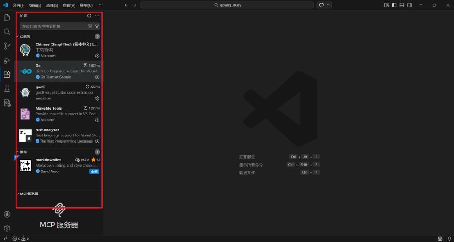The height and width of the screenshot is (242, 454).
Task: Open remote window indicator in status bar
Action: tap(5, 239)
